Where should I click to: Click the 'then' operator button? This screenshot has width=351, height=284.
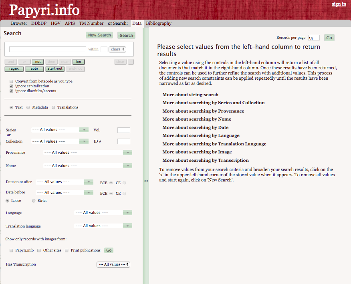pos(51,62)
